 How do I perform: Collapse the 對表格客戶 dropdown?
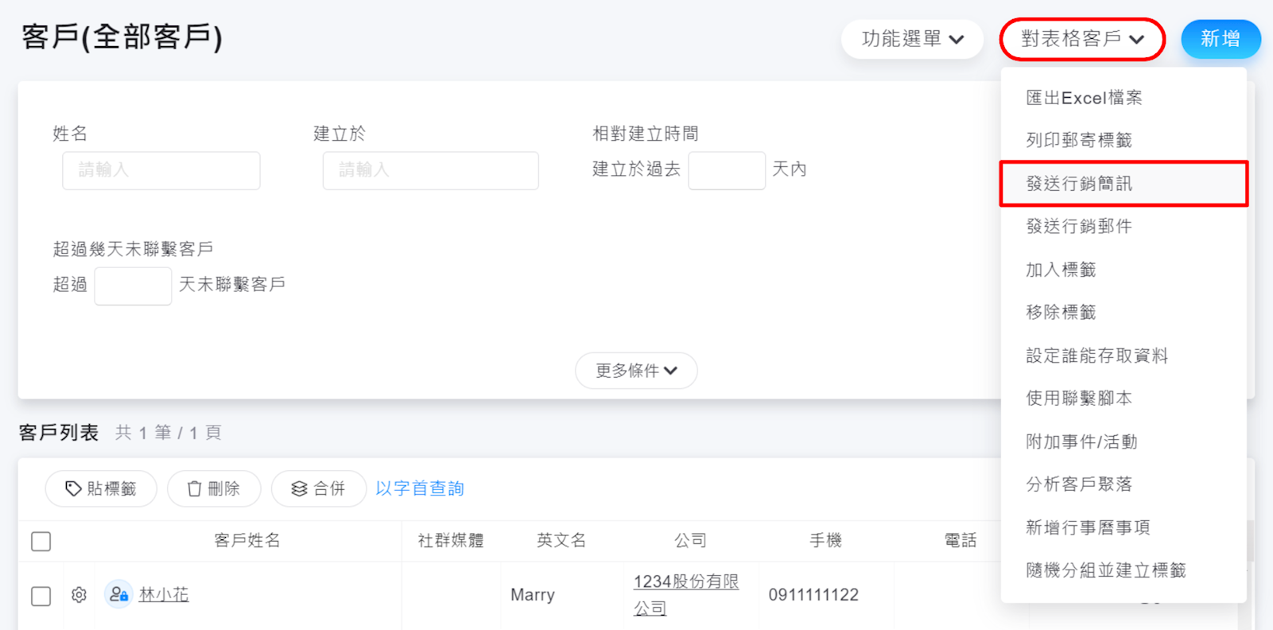(1081, 39)
